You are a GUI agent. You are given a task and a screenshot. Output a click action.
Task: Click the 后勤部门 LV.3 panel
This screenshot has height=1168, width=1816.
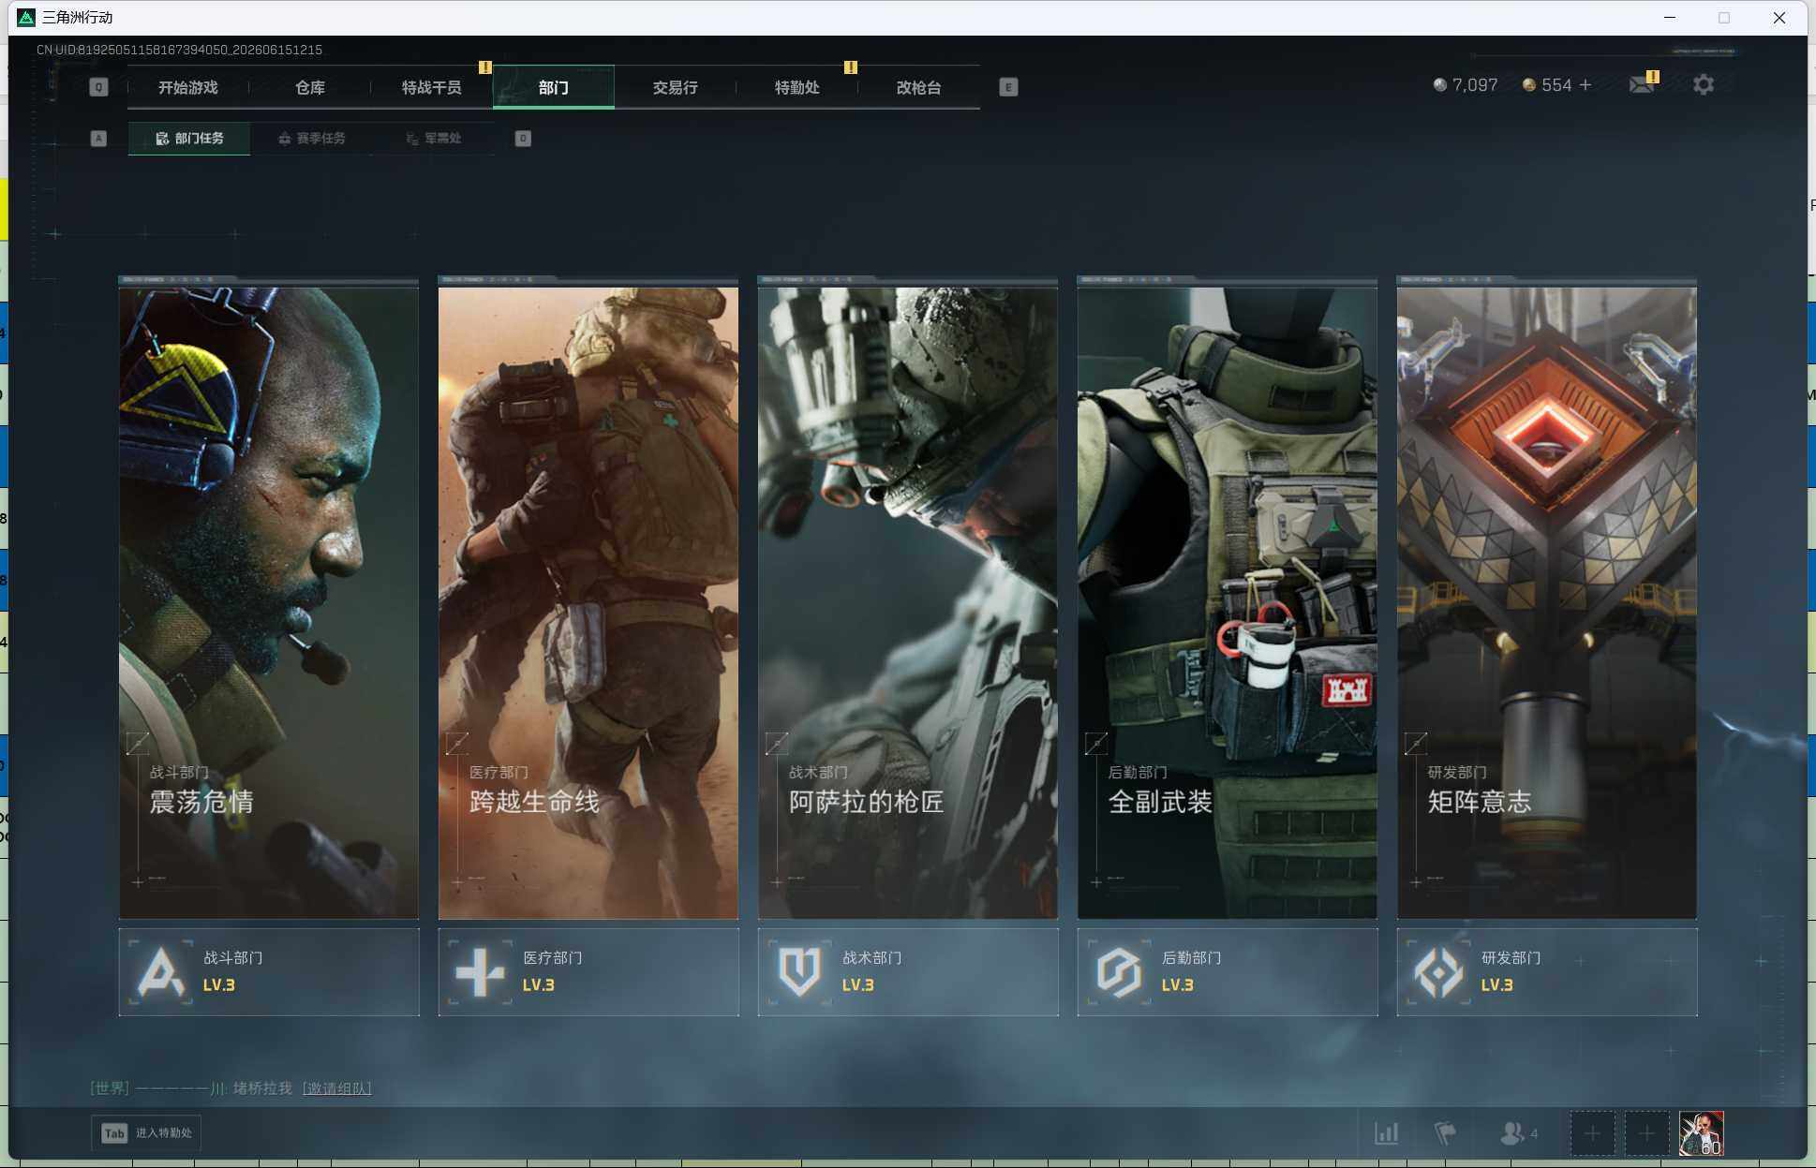pos(1228,972)
